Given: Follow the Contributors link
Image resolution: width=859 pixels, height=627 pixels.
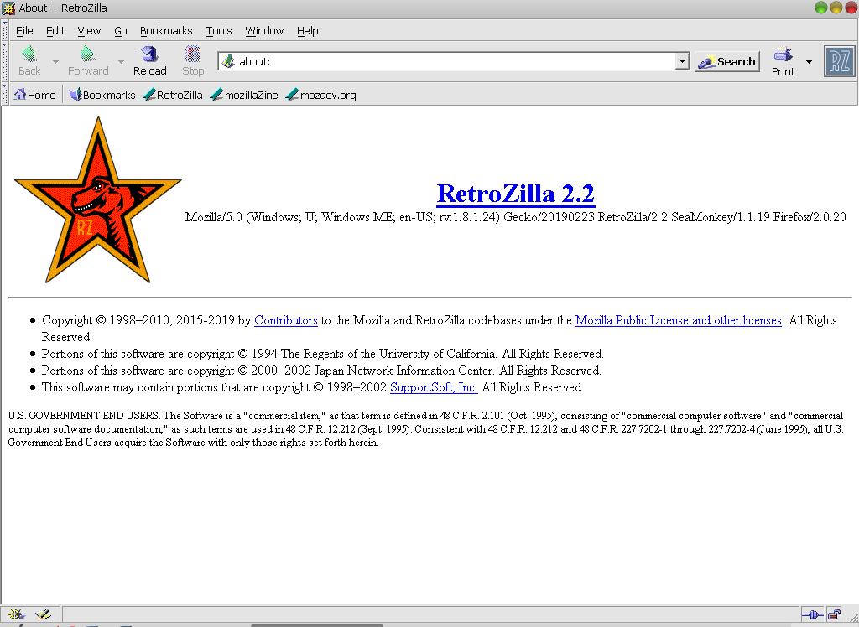Looking at the screenshot, I should click(285, 319).
